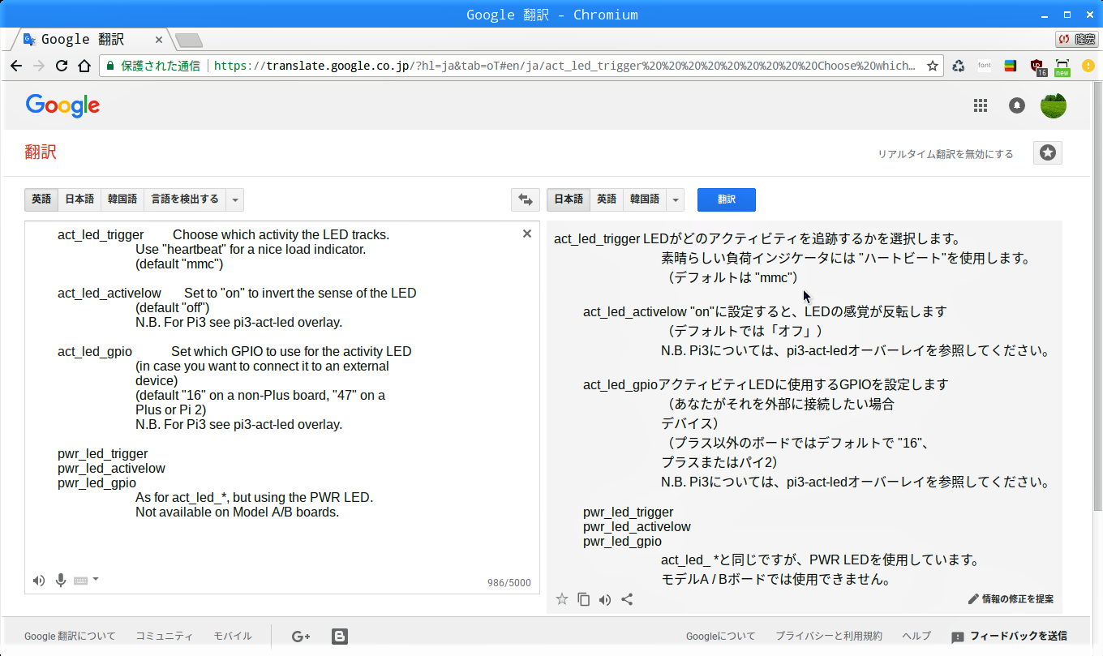1103x656 pixels.
Task: Share the translation
Action: point(627,599)
